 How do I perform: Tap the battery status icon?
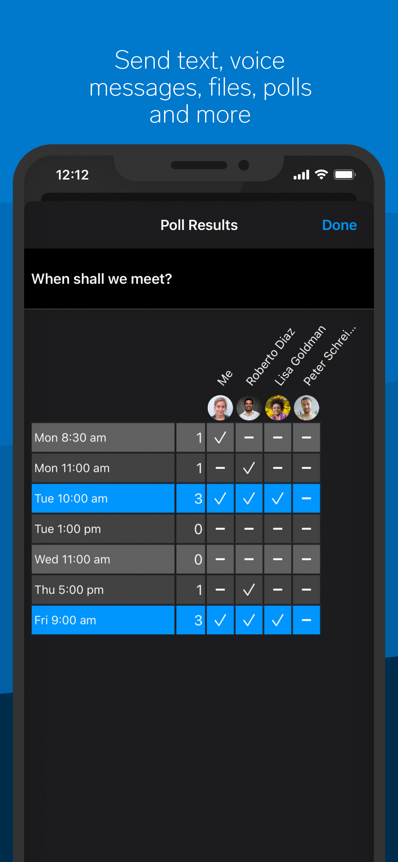click(344, 175)
